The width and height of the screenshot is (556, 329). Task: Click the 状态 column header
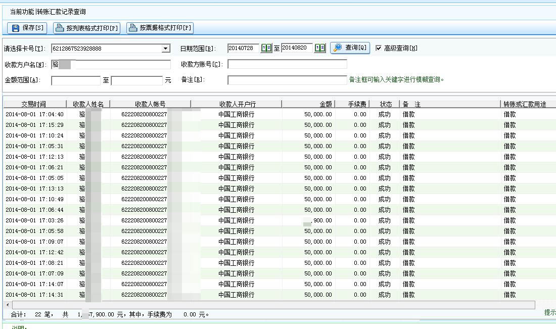[x=386, y=104]
